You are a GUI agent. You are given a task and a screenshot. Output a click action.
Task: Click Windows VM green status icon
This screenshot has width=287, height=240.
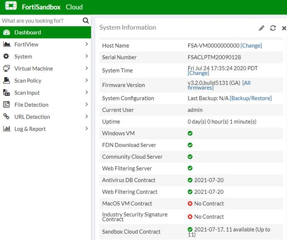click(190, 133)
